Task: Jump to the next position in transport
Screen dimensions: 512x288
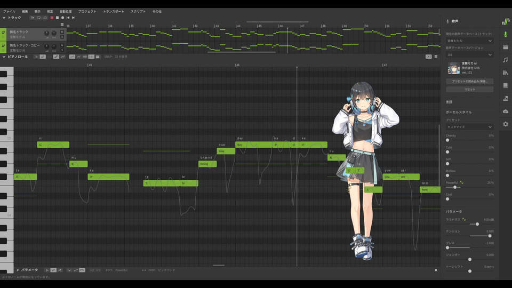Action: tap(74, 18)
